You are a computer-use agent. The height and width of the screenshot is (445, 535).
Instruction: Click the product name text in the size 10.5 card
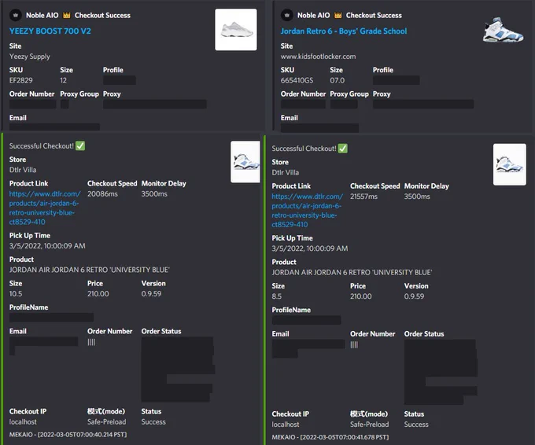pos(90,270)
